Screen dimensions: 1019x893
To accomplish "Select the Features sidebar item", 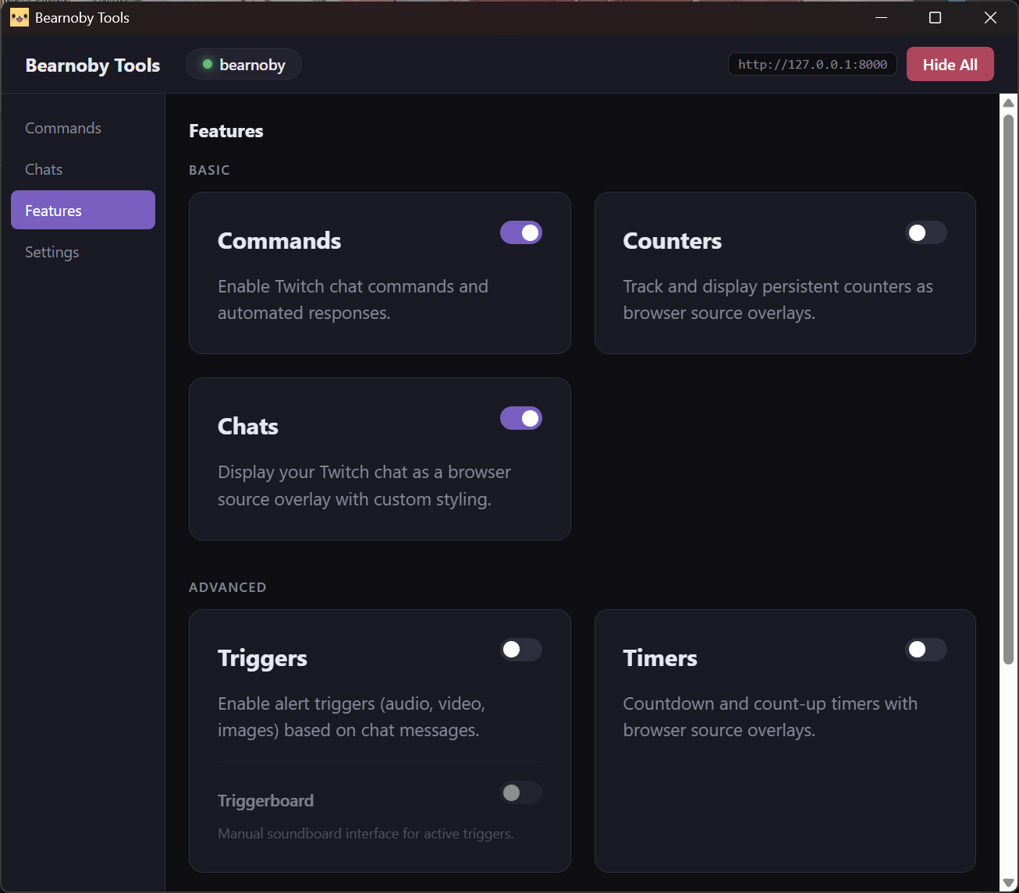I will click(x=83, y=210).
